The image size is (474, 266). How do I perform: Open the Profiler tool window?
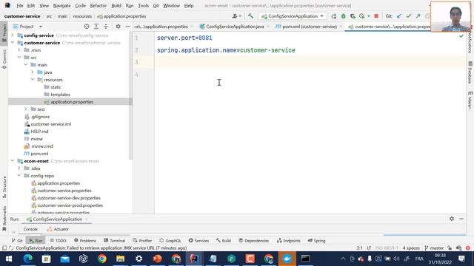142,241
